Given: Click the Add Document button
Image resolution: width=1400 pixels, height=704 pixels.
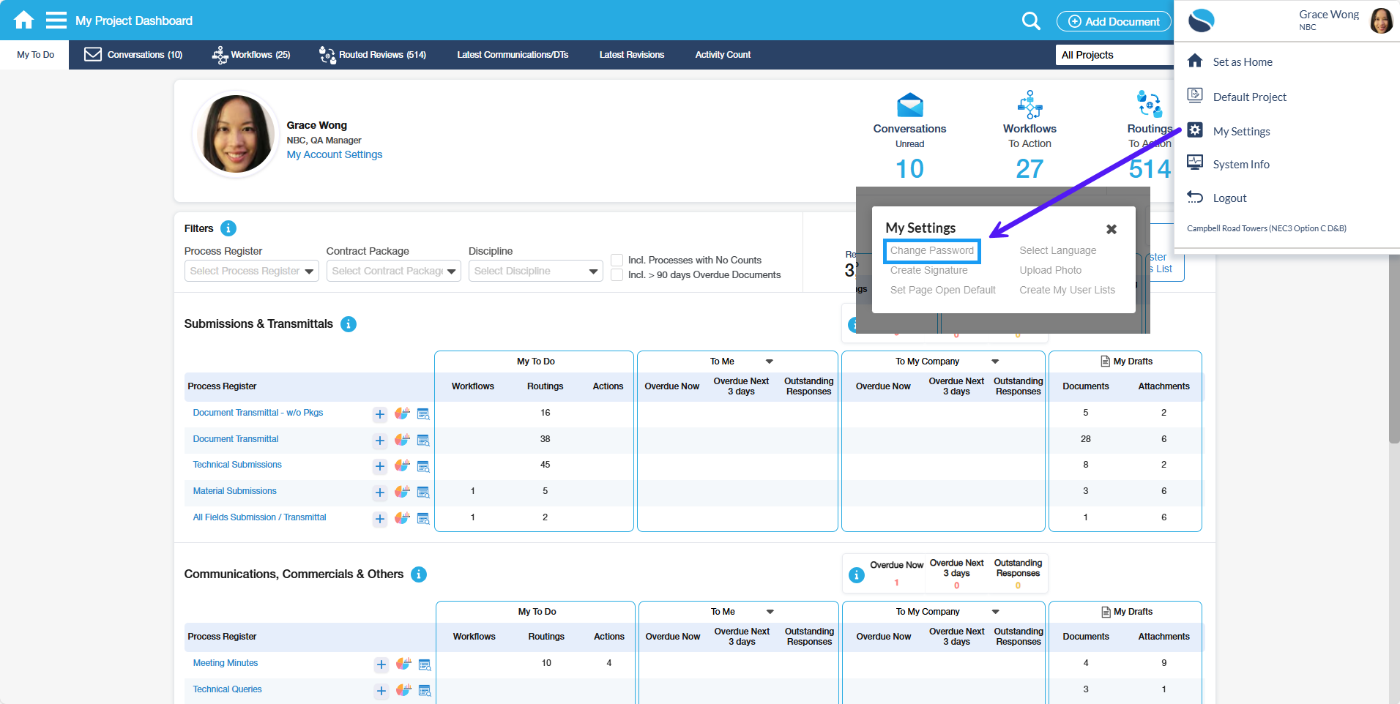Looking at the screenshot, I should (1114, 21).
